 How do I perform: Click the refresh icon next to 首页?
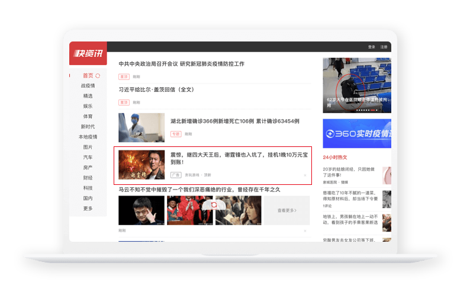point(98,76)
